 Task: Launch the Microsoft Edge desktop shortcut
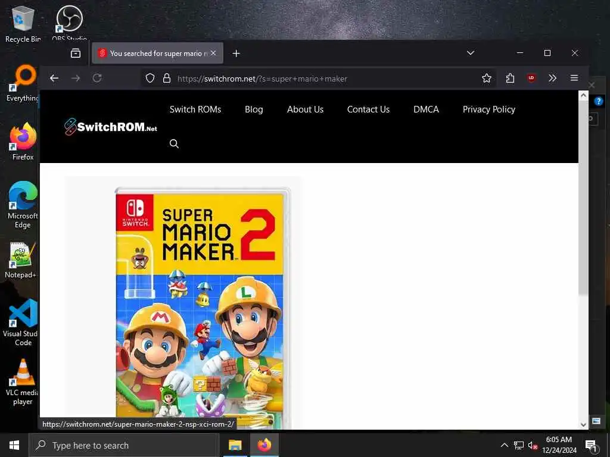click(23, 205)
